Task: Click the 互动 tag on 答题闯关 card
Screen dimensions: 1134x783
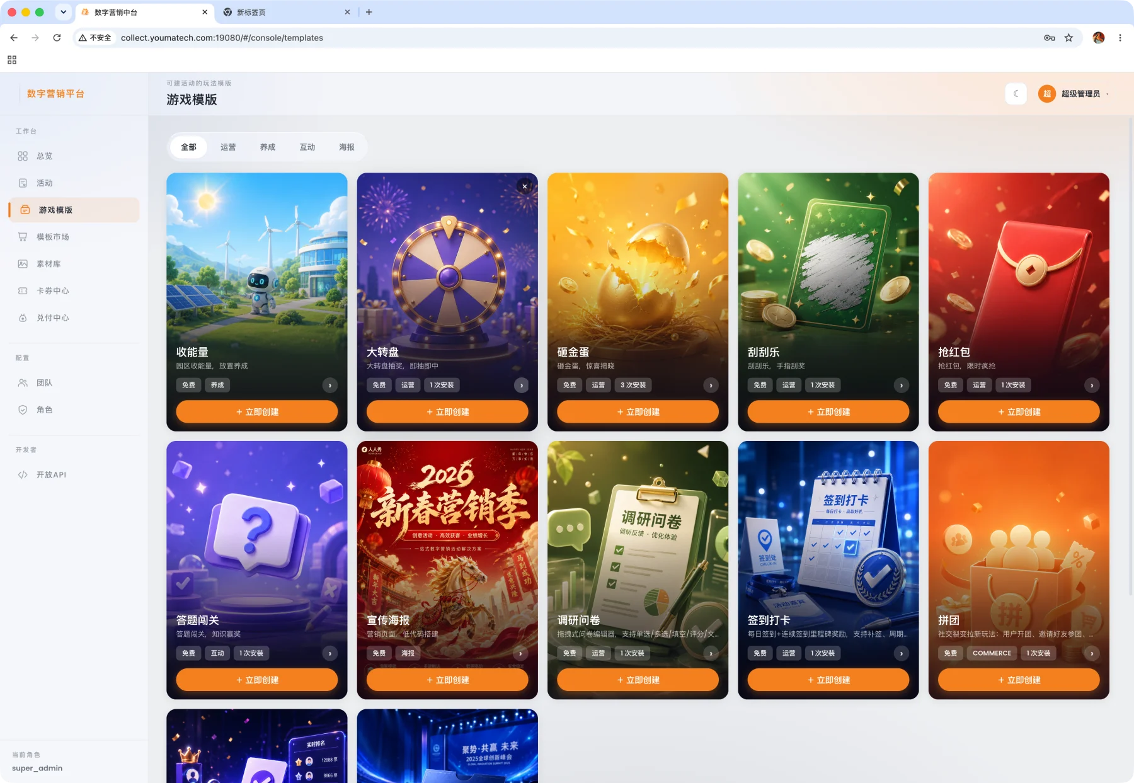Action: pyautogui.click(x=217, y=653)
